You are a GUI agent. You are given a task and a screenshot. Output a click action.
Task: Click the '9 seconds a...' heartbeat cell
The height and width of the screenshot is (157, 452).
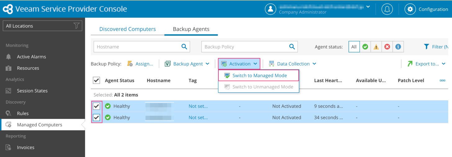coord(329,106)
